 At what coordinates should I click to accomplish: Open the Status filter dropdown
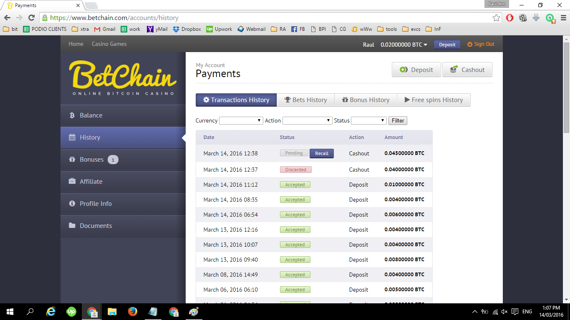[369, 120]
